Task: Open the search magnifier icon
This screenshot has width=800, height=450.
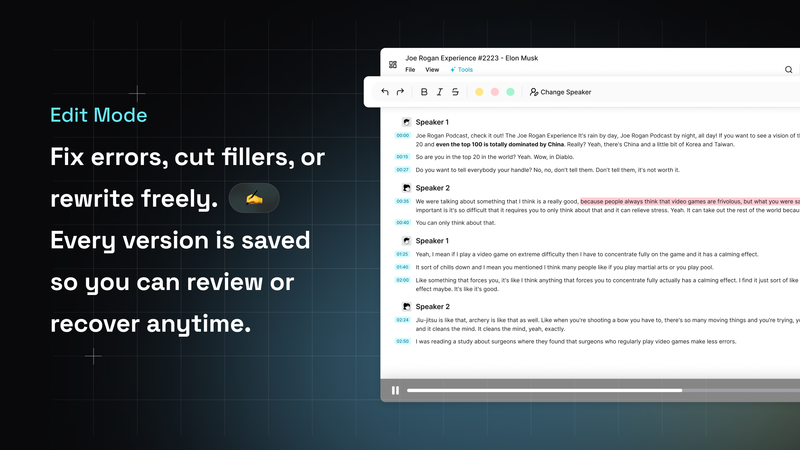Action: click(789, 69)
